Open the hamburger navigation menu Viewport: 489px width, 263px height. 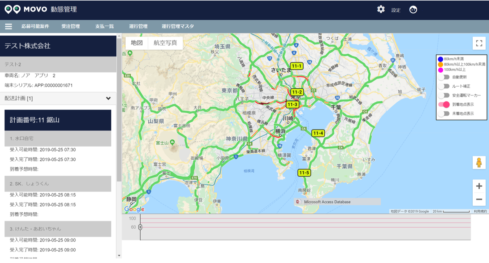pyautogui.click(x=8, y=27)
